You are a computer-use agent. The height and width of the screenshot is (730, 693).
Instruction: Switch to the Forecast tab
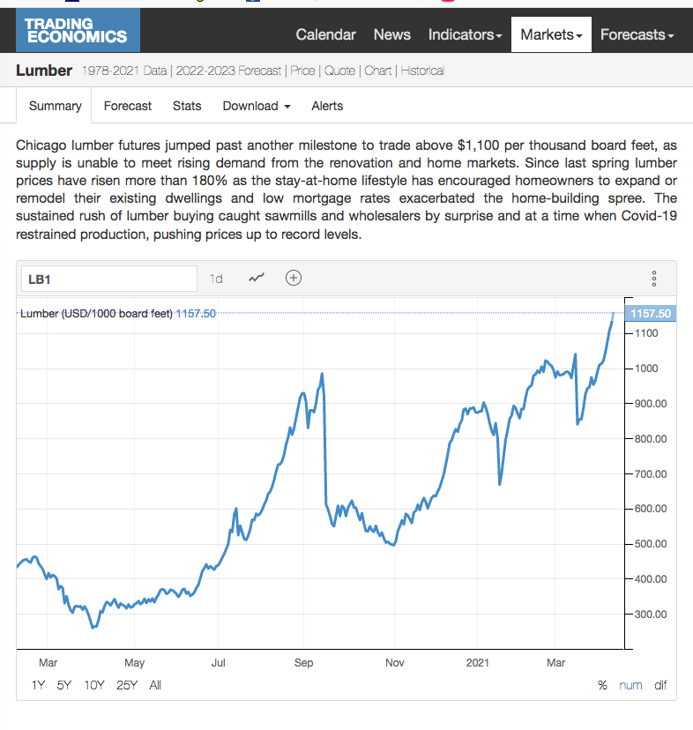tap(128, 106)
